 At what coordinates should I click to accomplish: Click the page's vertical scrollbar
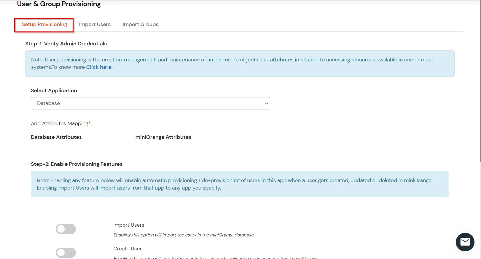click(480, 81)
